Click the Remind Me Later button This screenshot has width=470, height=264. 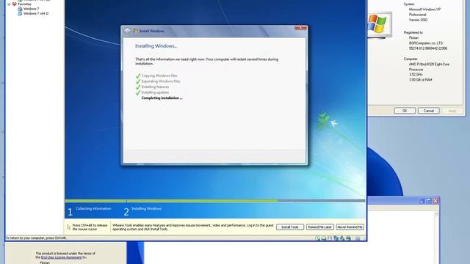click(x=320, y=227)
